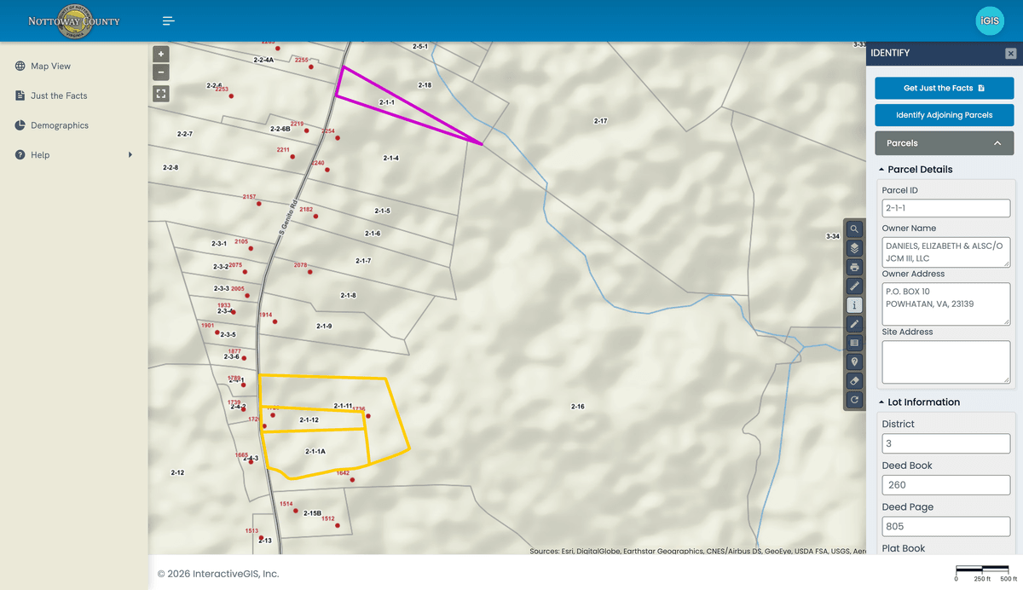Screen dimensions: 1023x590
Task: Click parcel label 2-15B on map
Action: click(312, 513)
